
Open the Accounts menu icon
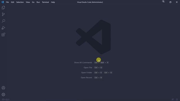coord(3,88)
